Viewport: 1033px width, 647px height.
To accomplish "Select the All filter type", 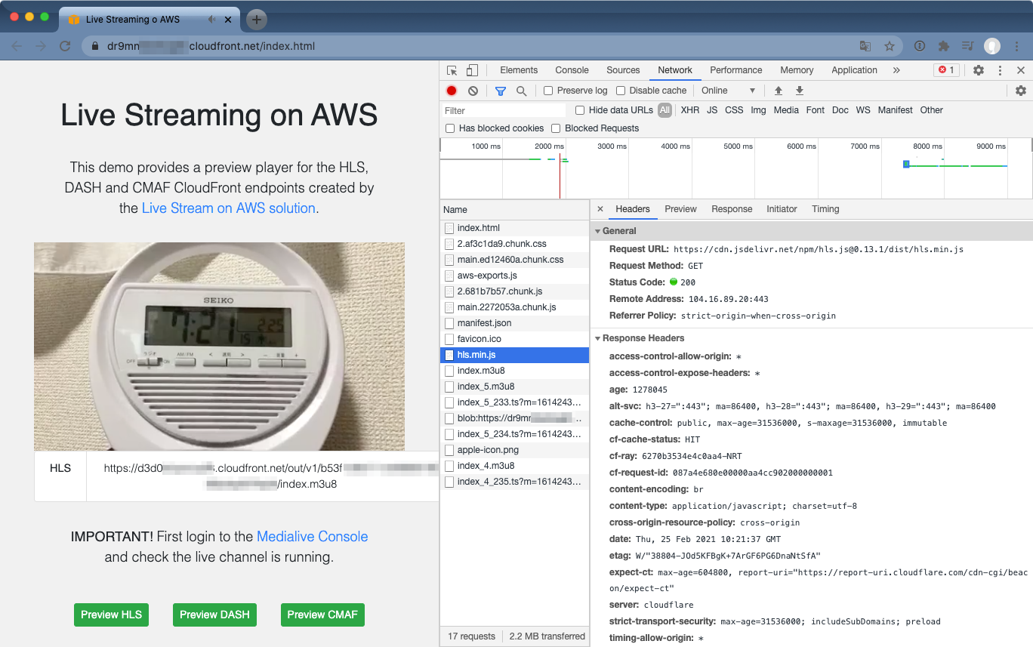I will (x=665, y=110).
